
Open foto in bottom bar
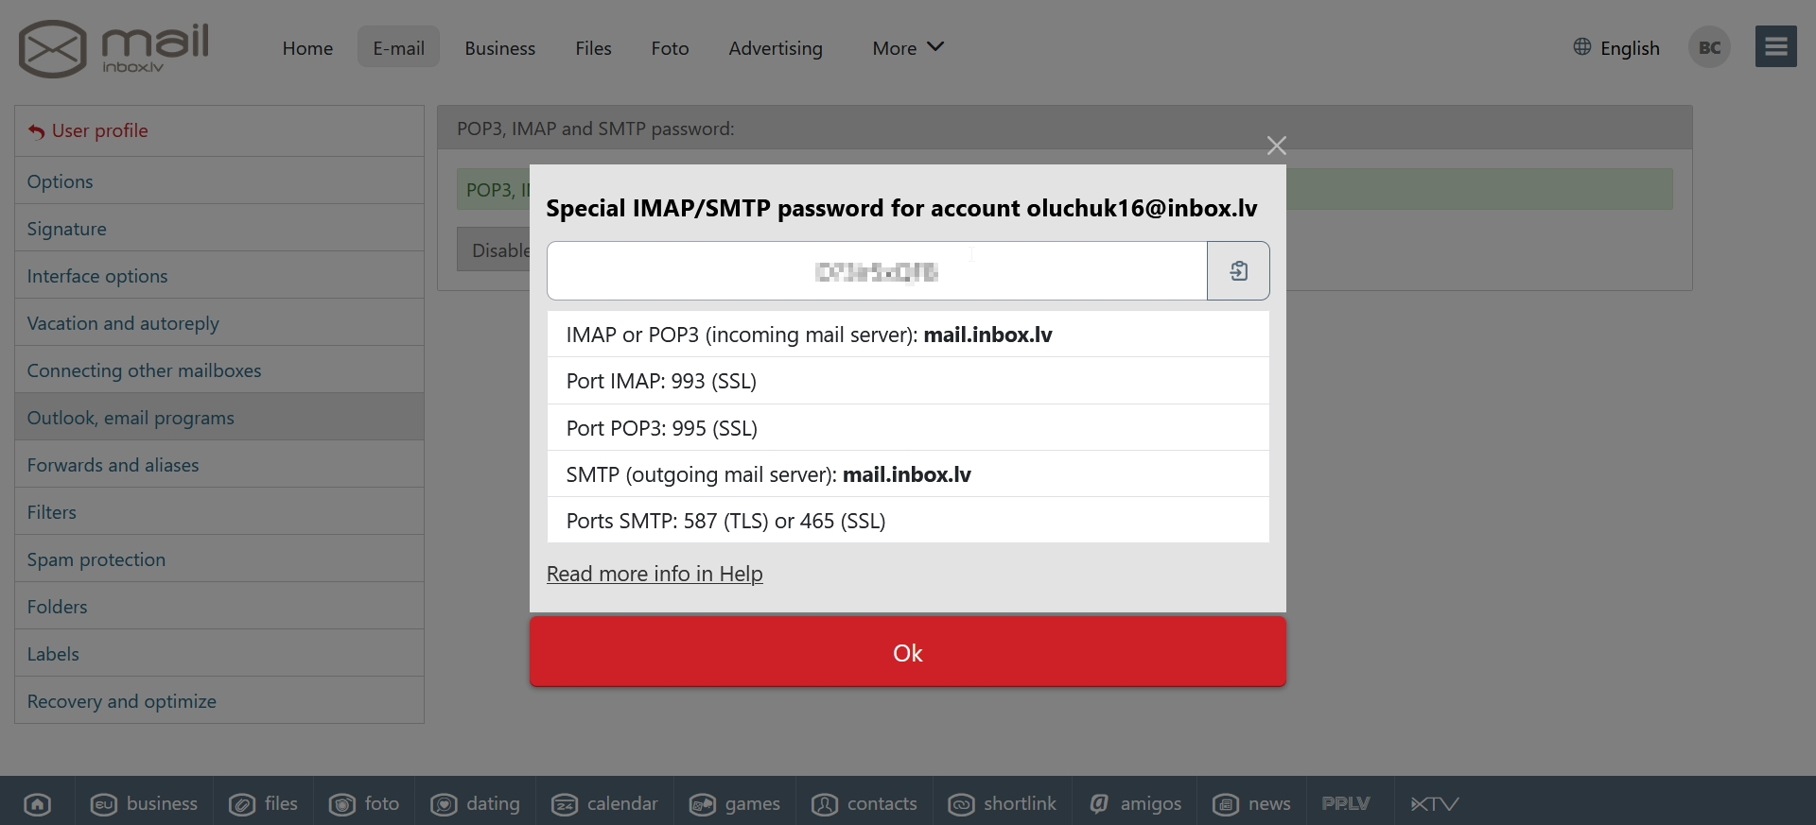coord(364,803)
